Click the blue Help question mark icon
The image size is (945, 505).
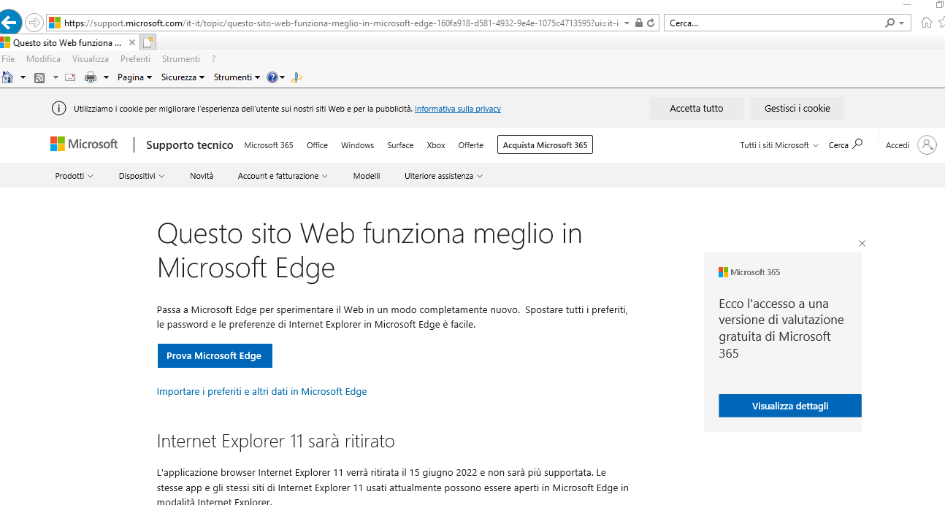(272, 77)
